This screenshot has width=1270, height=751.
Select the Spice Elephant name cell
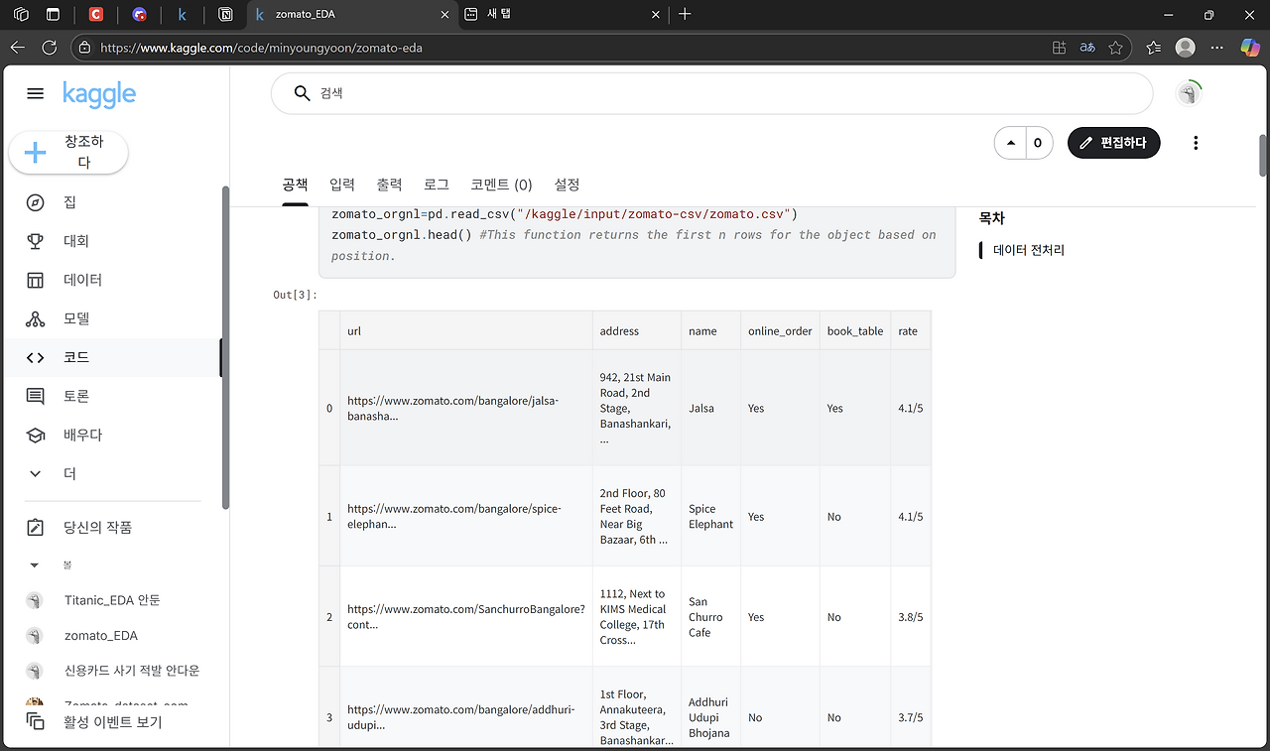(710, 516)
